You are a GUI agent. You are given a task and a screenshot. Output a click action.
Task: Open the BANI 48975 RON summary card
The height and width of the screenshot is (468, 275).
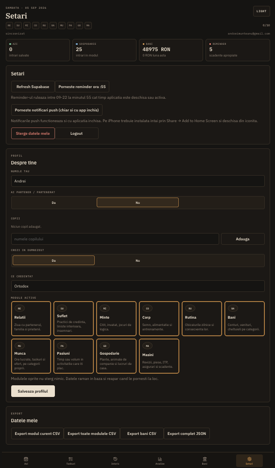[x=171, y=50]
